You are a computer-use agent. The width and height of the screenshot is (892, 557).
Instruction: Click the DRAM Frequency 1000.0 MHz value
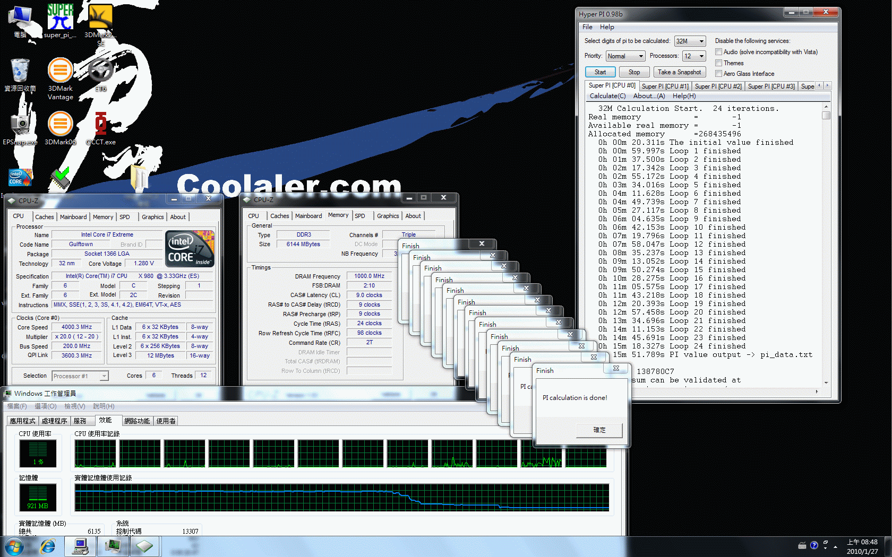(x=369, y=276)
